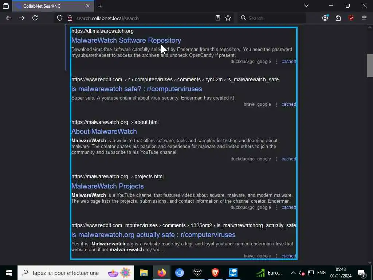Click the address bar URL field
The width and height of the screenshot is (373, 280).
[x=144, y=18]
